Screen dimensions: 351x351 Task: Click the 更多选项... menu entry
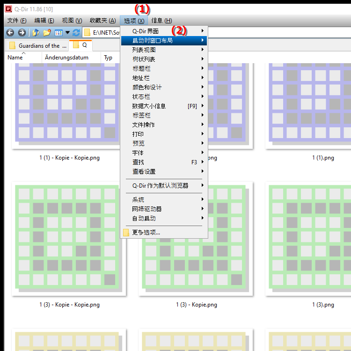coord(164,232)
